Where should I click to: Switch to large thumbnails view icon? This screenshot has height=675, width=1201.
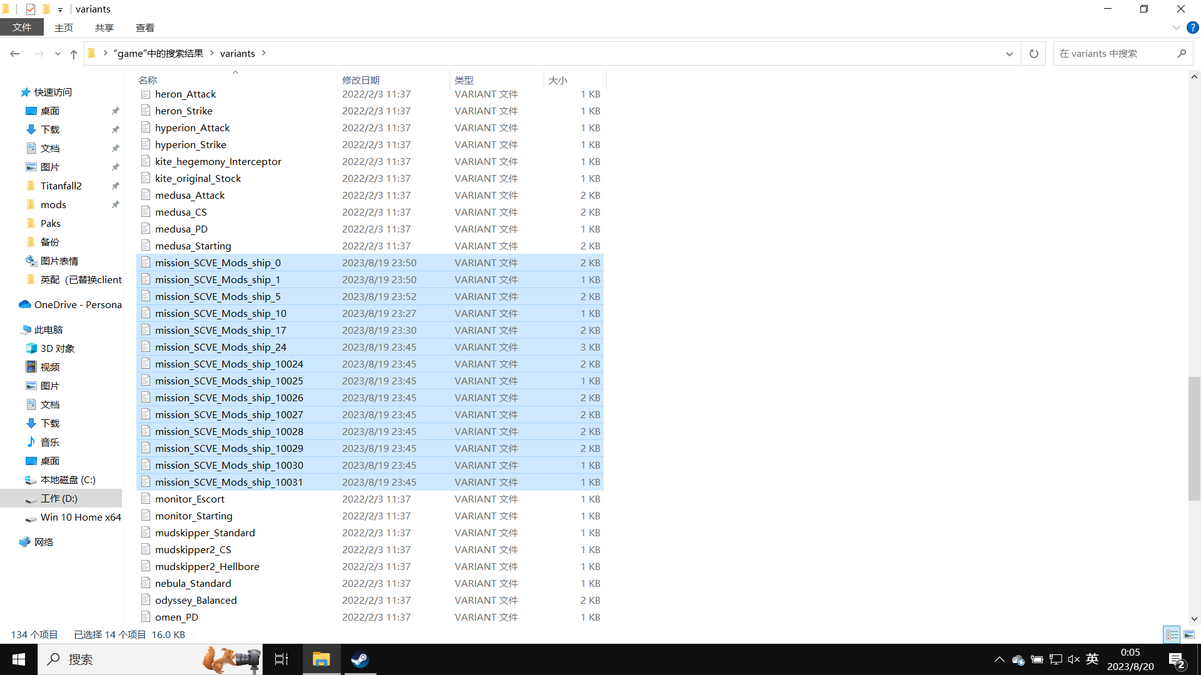[1188, 634]
